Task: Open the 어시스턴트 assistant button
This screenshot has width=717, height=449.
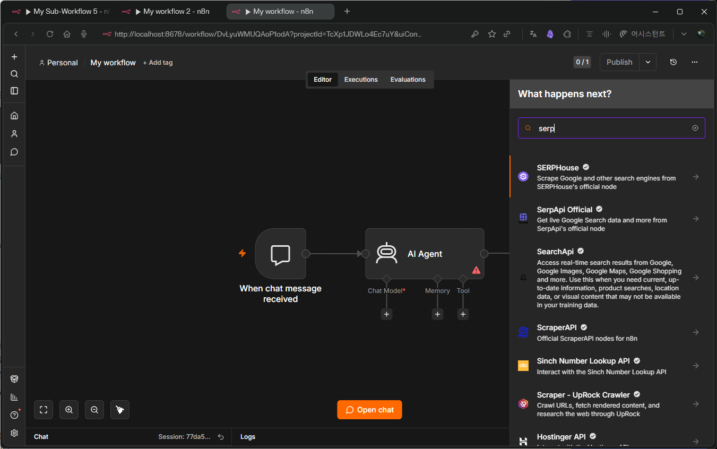Action: point(642,34)
